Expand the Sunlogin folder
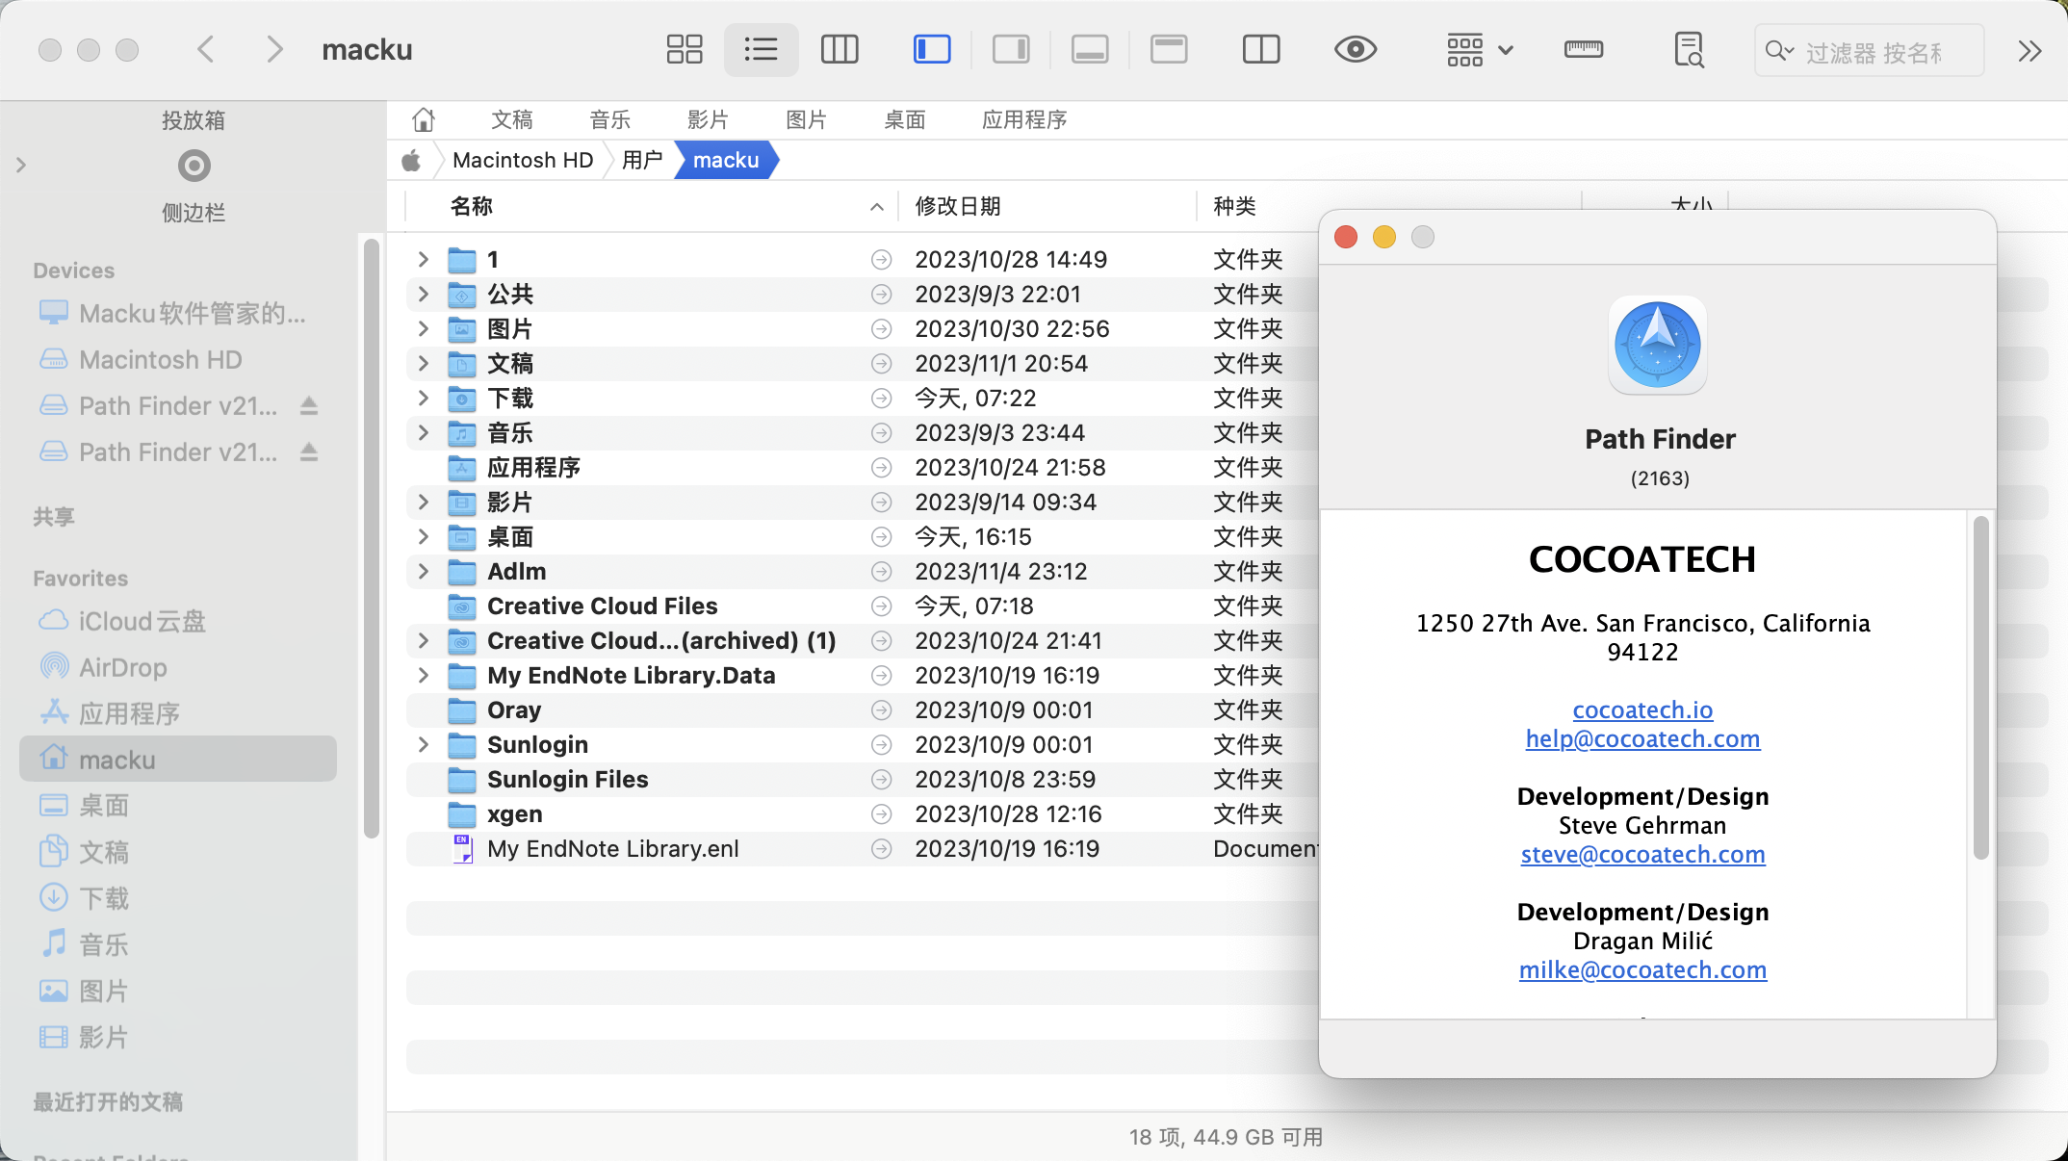Screen dimensions: 2068x1161 click(423, 744)
